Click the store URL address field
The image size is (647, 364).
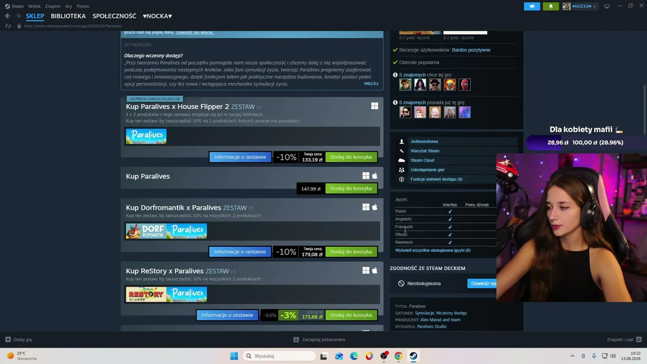[x=73, y=26]
